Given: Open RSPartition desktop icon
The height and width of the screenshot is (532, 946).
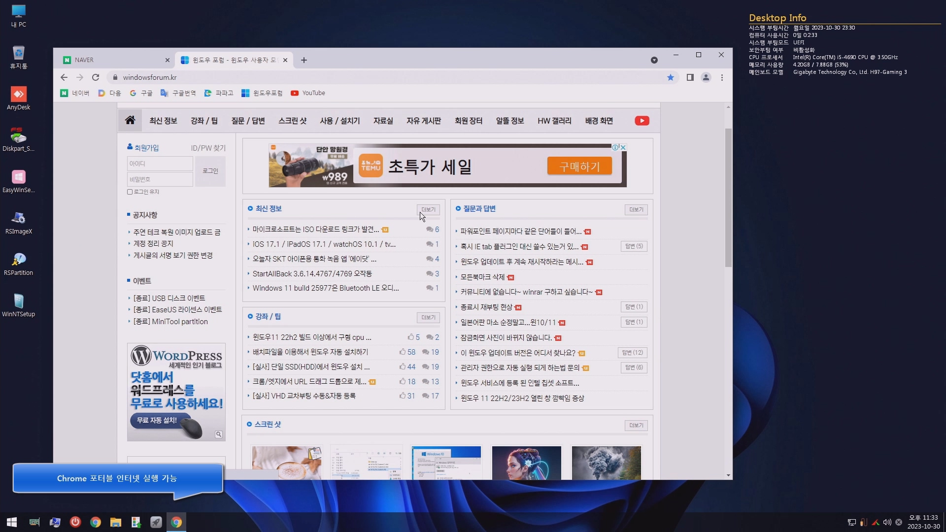Looking at the screenshot, I should tap(18, 264).
